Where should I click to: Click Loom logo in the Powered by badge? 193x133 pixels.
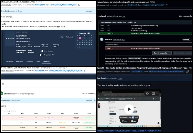tap(133, 117)
